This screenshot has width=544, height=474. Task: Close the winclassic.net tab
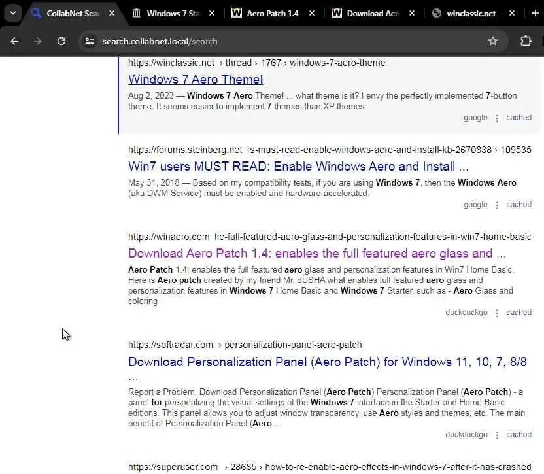[x=512, y=14]
